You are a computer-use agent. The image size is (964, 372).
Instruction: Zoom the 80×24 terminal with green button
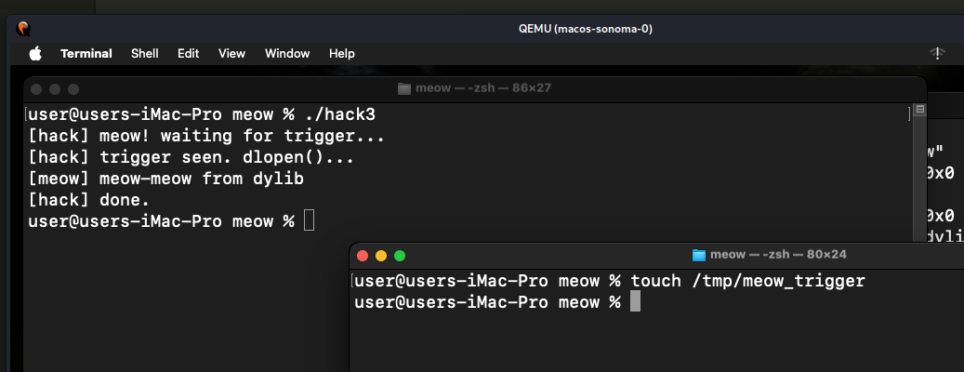pos(400,256)
